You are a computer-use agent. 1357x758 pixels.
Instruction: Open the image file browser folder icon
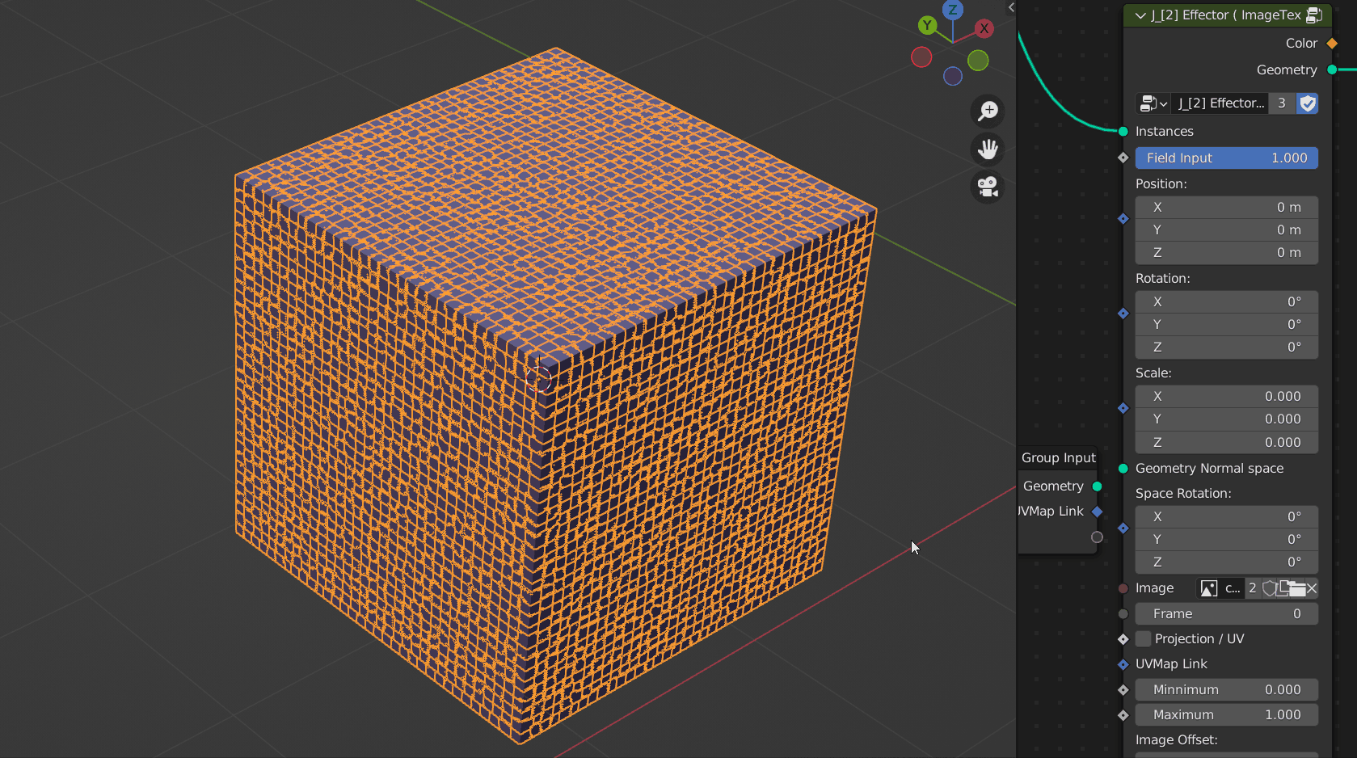(x=1296, y=587)
